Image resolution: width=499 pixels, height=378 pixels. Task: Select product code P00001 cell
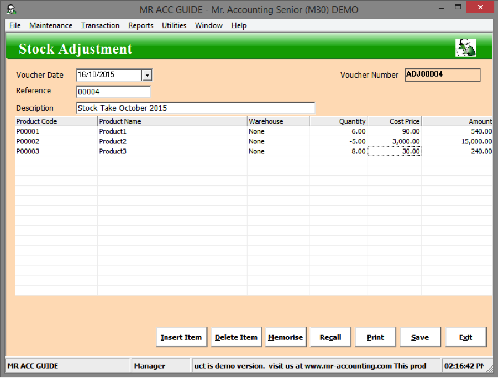click(x=56, y=131)
